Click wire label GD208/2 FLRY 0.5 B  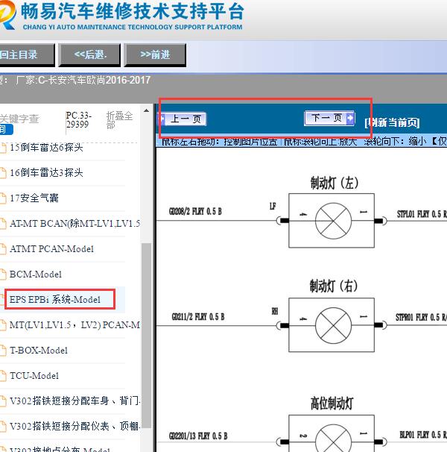195,211
